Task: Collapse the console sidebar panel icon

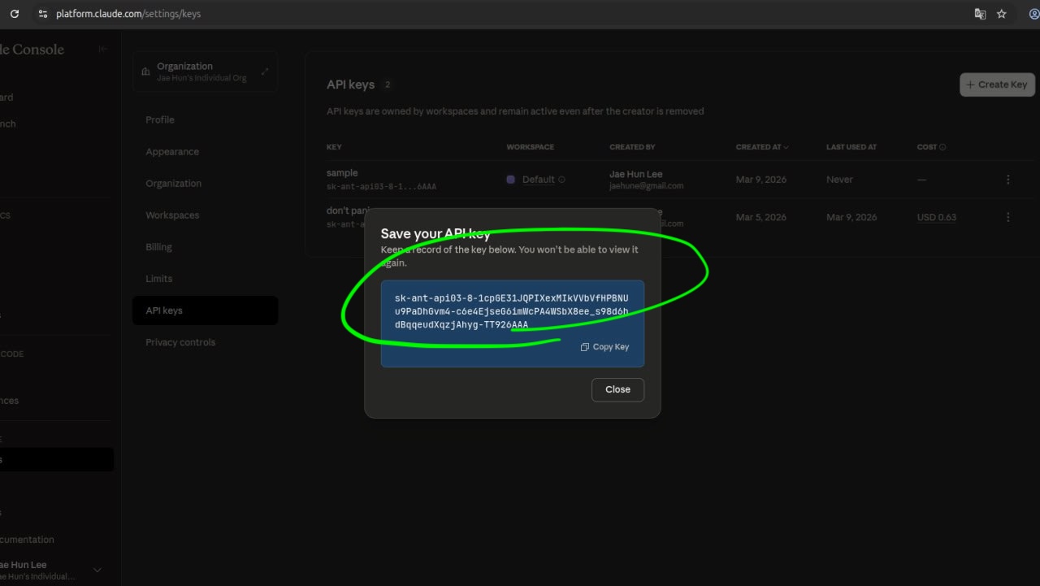Action: pos(103,50)
